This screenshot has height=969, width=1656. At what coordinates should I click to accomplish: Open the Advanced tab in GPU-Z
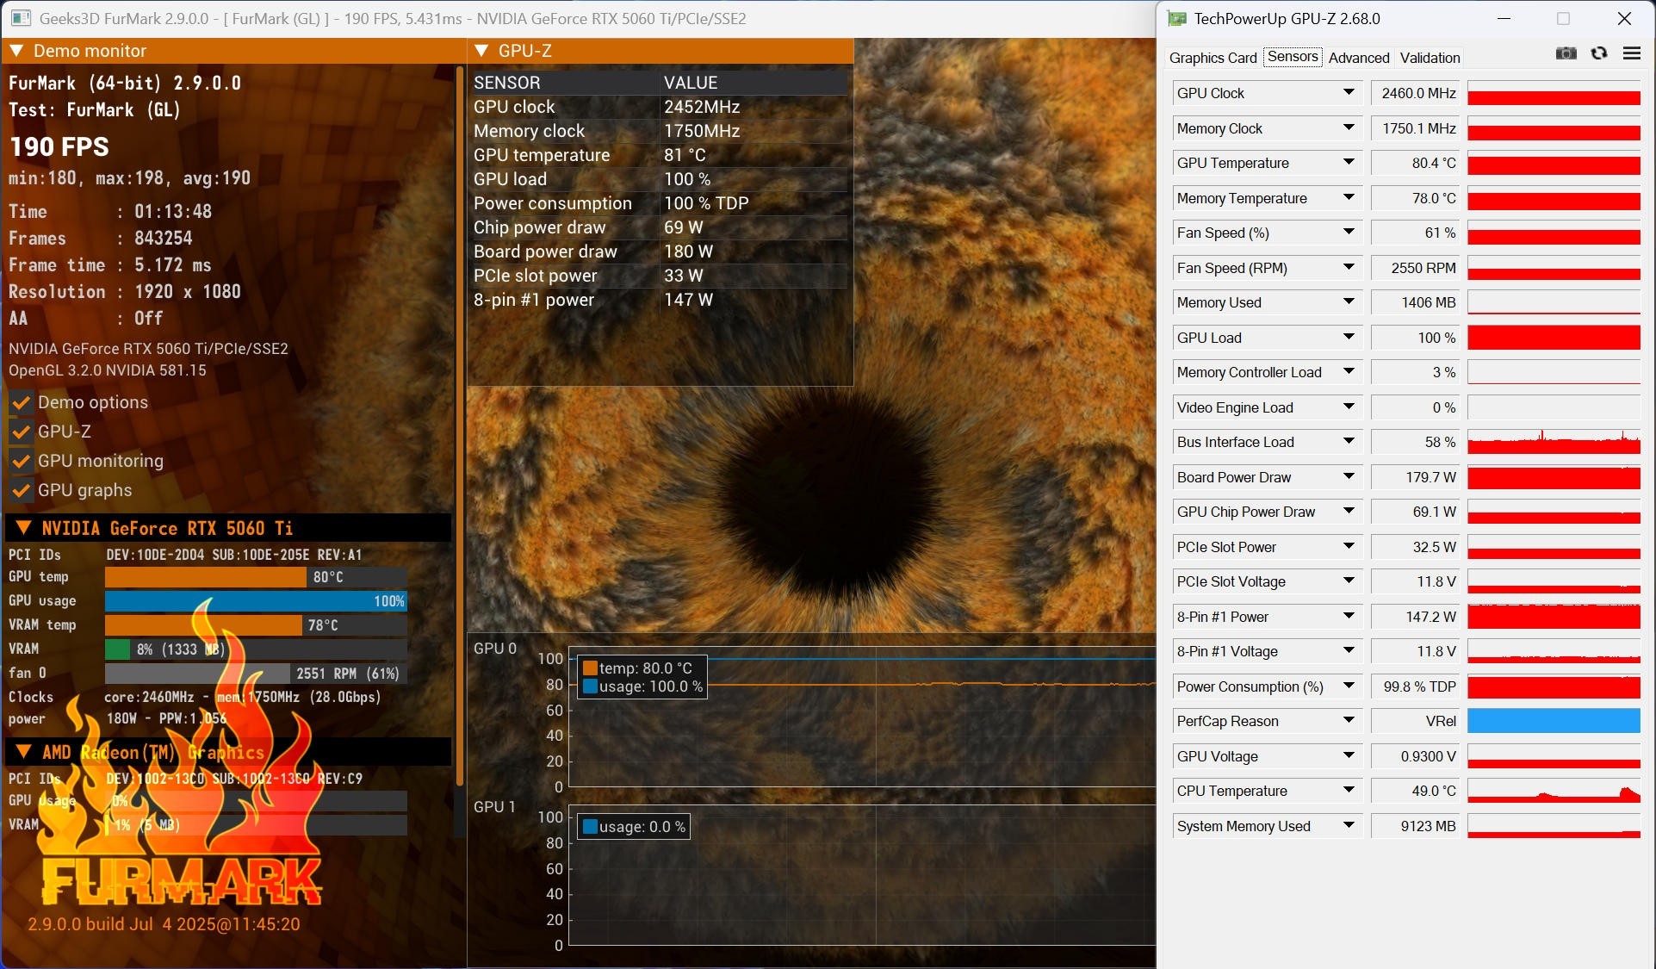pyautogui.click(x=1358, y=58)
